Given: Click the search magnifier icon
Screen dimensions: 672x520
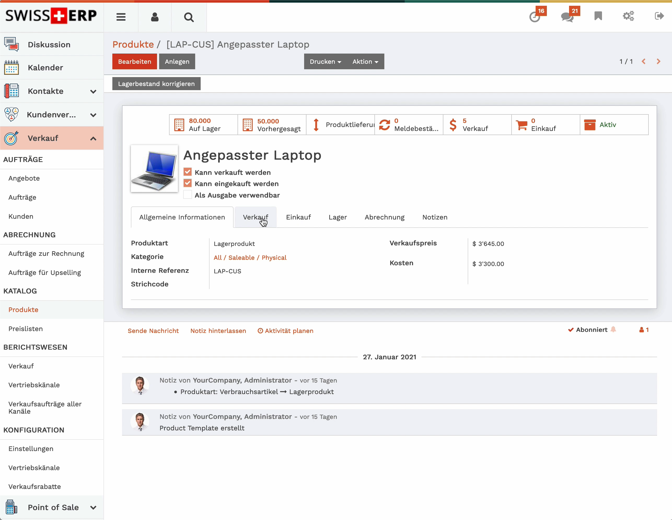Looking at the screenshot, I should 189,17.
